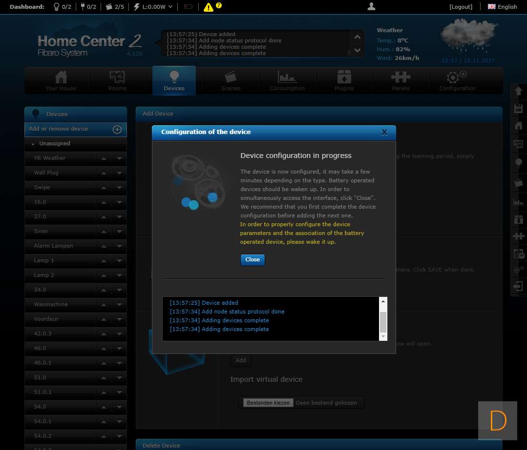Switch to the Scenes tab

click(231, 81)
